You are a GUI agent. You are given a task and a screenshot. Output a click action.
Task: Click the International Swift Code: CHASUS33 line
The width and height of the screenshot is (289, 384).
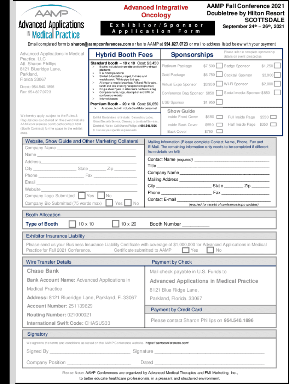(69, 323)
